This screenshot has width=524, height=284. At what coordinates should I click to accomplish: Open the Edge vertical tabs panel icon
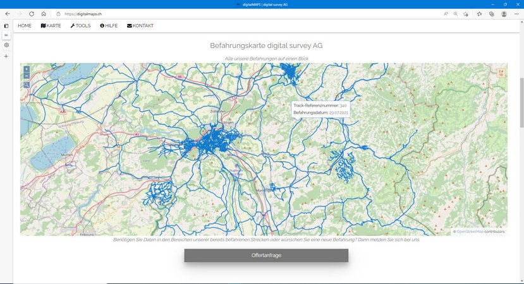point(6,26)
